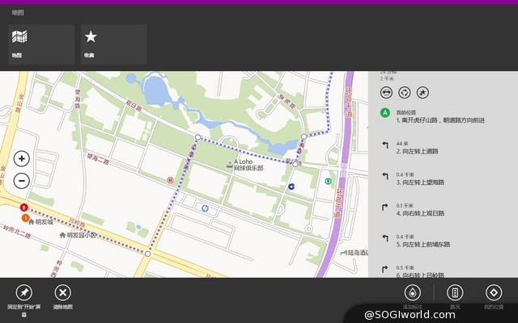This screenshot has height=323, width=518.
Task: Select the driving route car icon
Action: pyautogui.click(x=386, y=93)
